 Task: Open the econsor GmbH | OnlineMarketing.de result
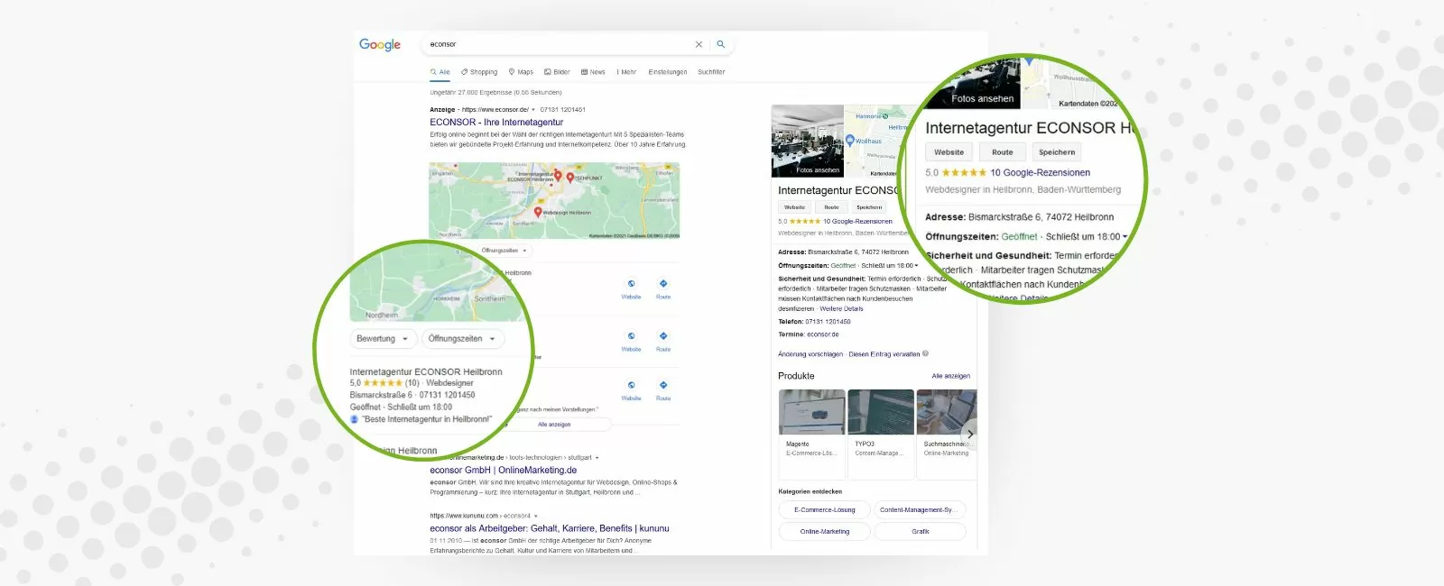click(504, 470)
